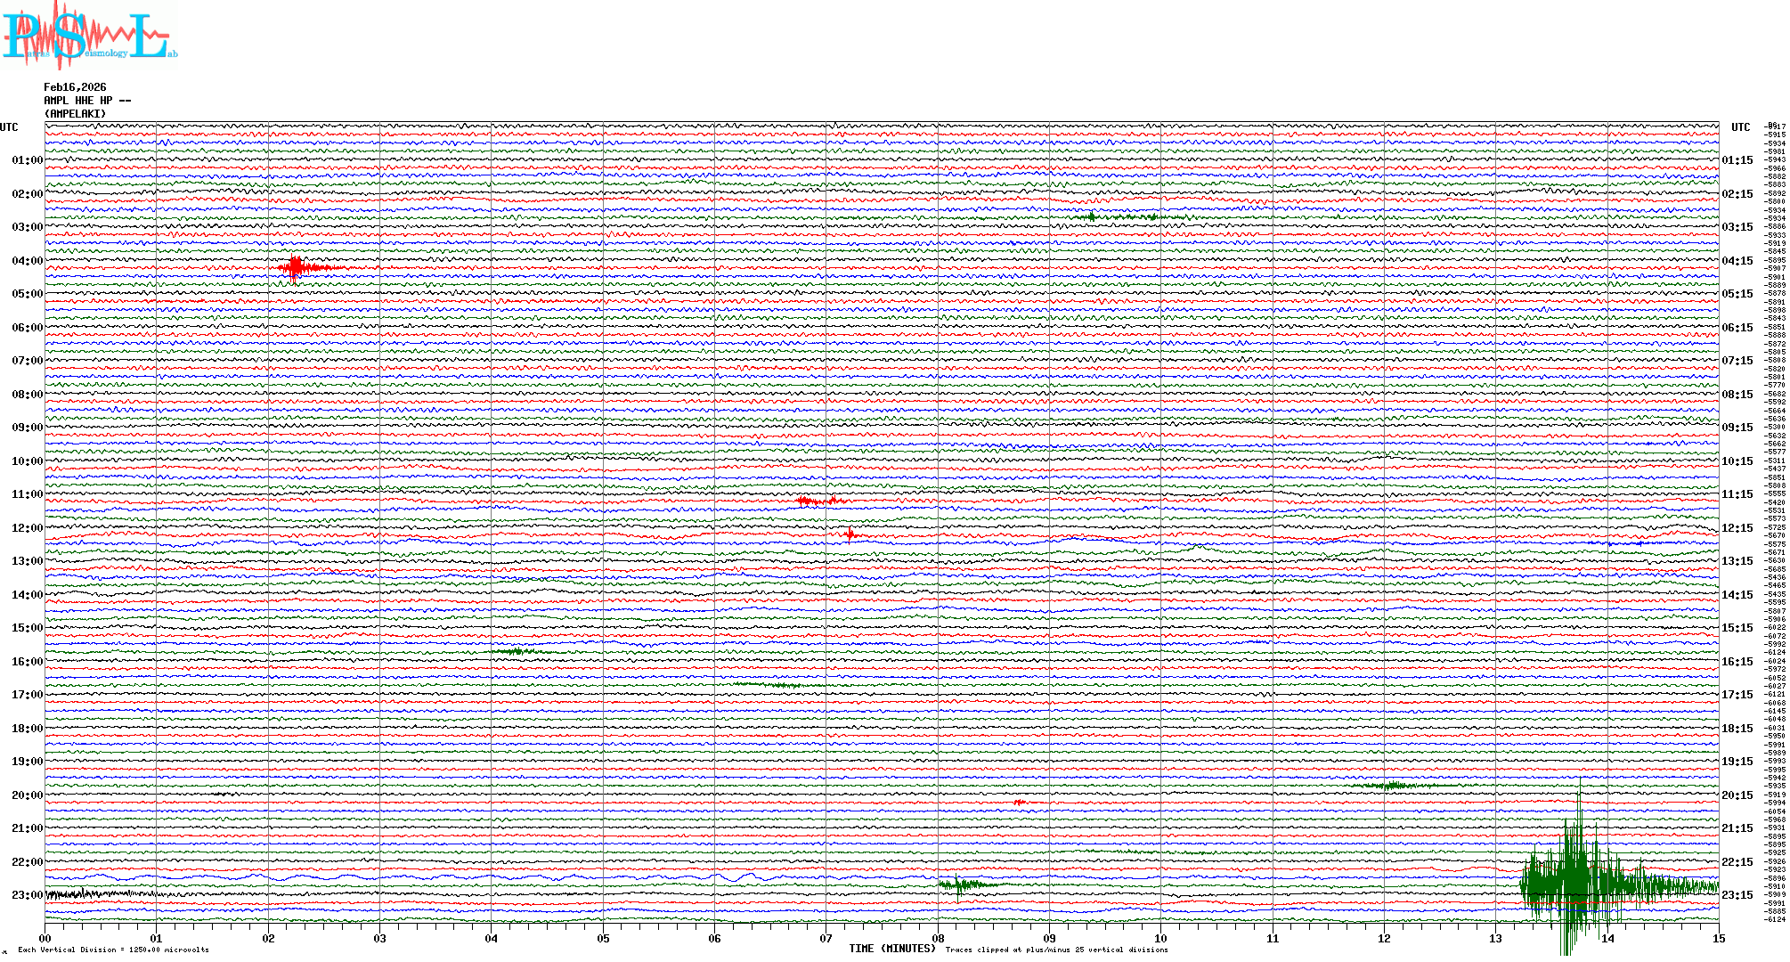Click the (AMPELAKI) station name
Image resolution: width=1790 pixels, height=962 pixels.
[x=75, y=114]
